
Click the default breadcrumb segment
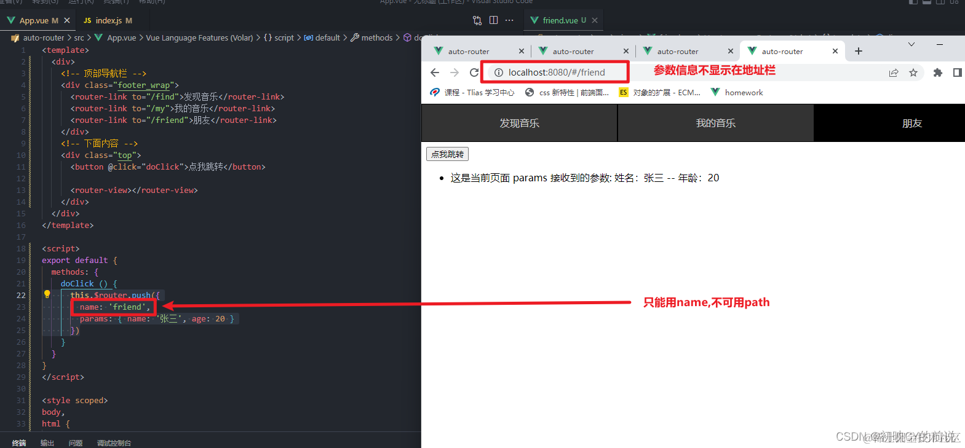[322, 37]
